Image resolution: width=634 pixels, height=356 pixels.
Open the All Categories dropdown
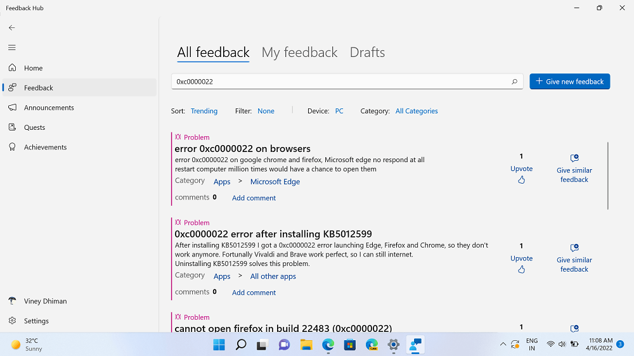(x=417, y=111)
